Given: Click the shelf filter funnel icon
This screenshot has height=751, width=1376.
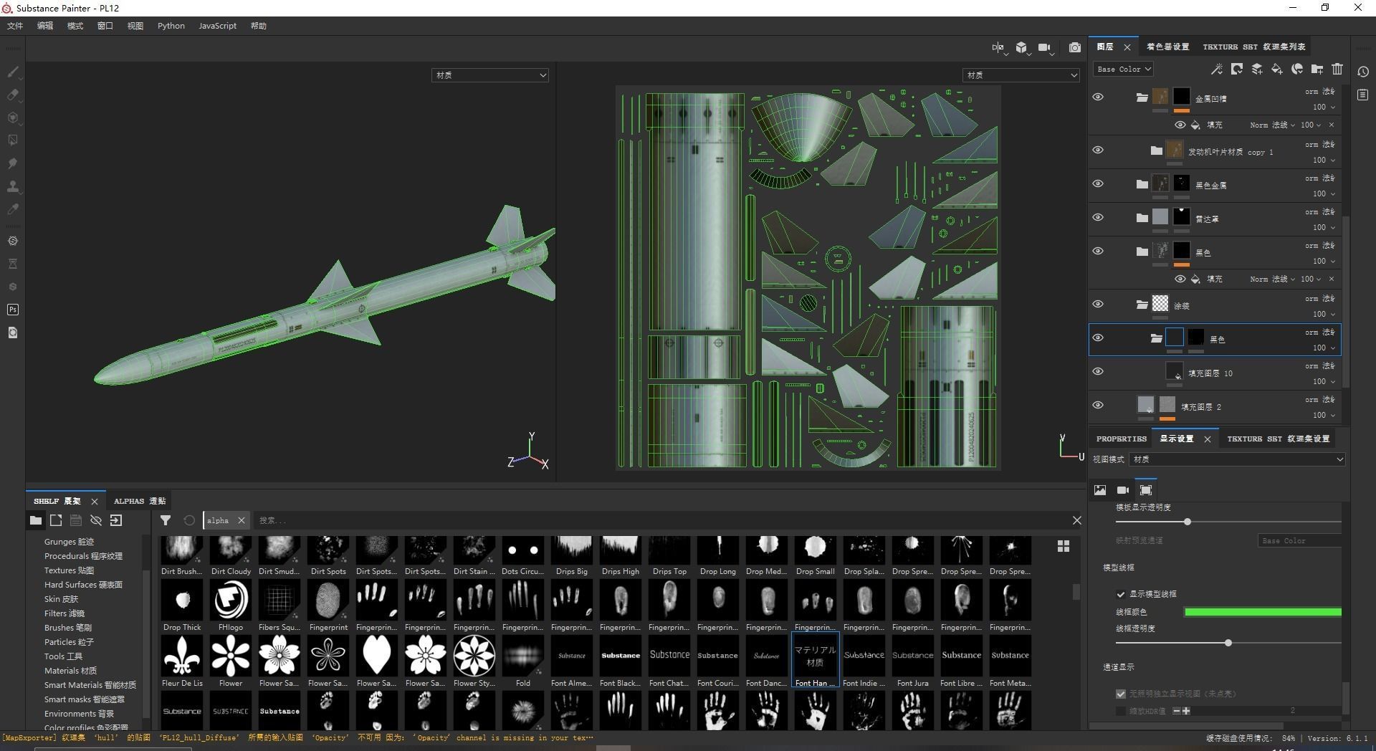Looking at the screenshot, I should (x=166, y=520).
